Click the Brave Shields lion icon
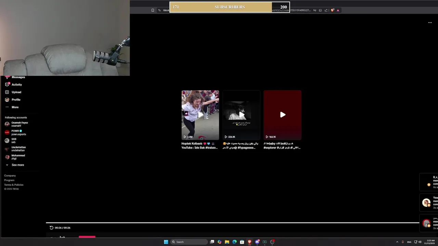Viewport: 438px width, 246px height. 332,10
